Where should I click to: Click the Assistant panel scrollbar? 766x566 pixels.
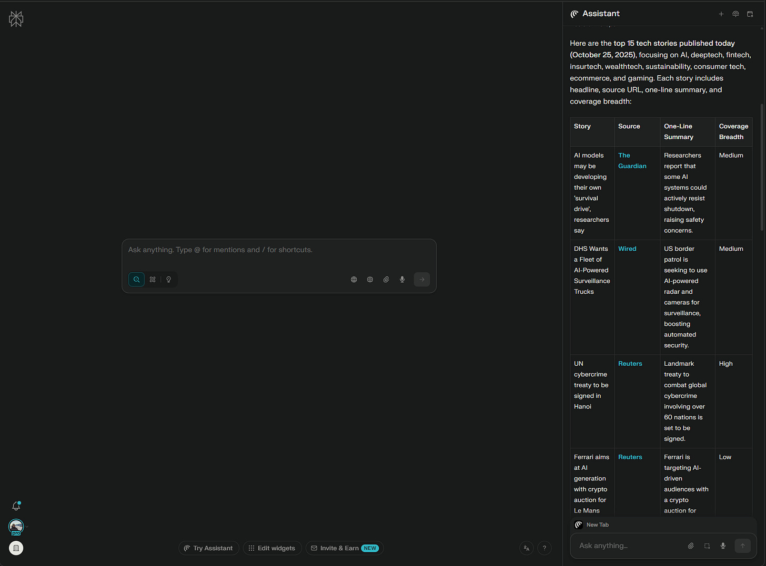point(762,167)
